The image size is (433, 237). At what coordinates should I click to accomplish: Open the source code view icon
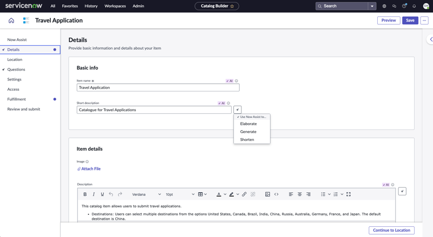click(276, 194)
